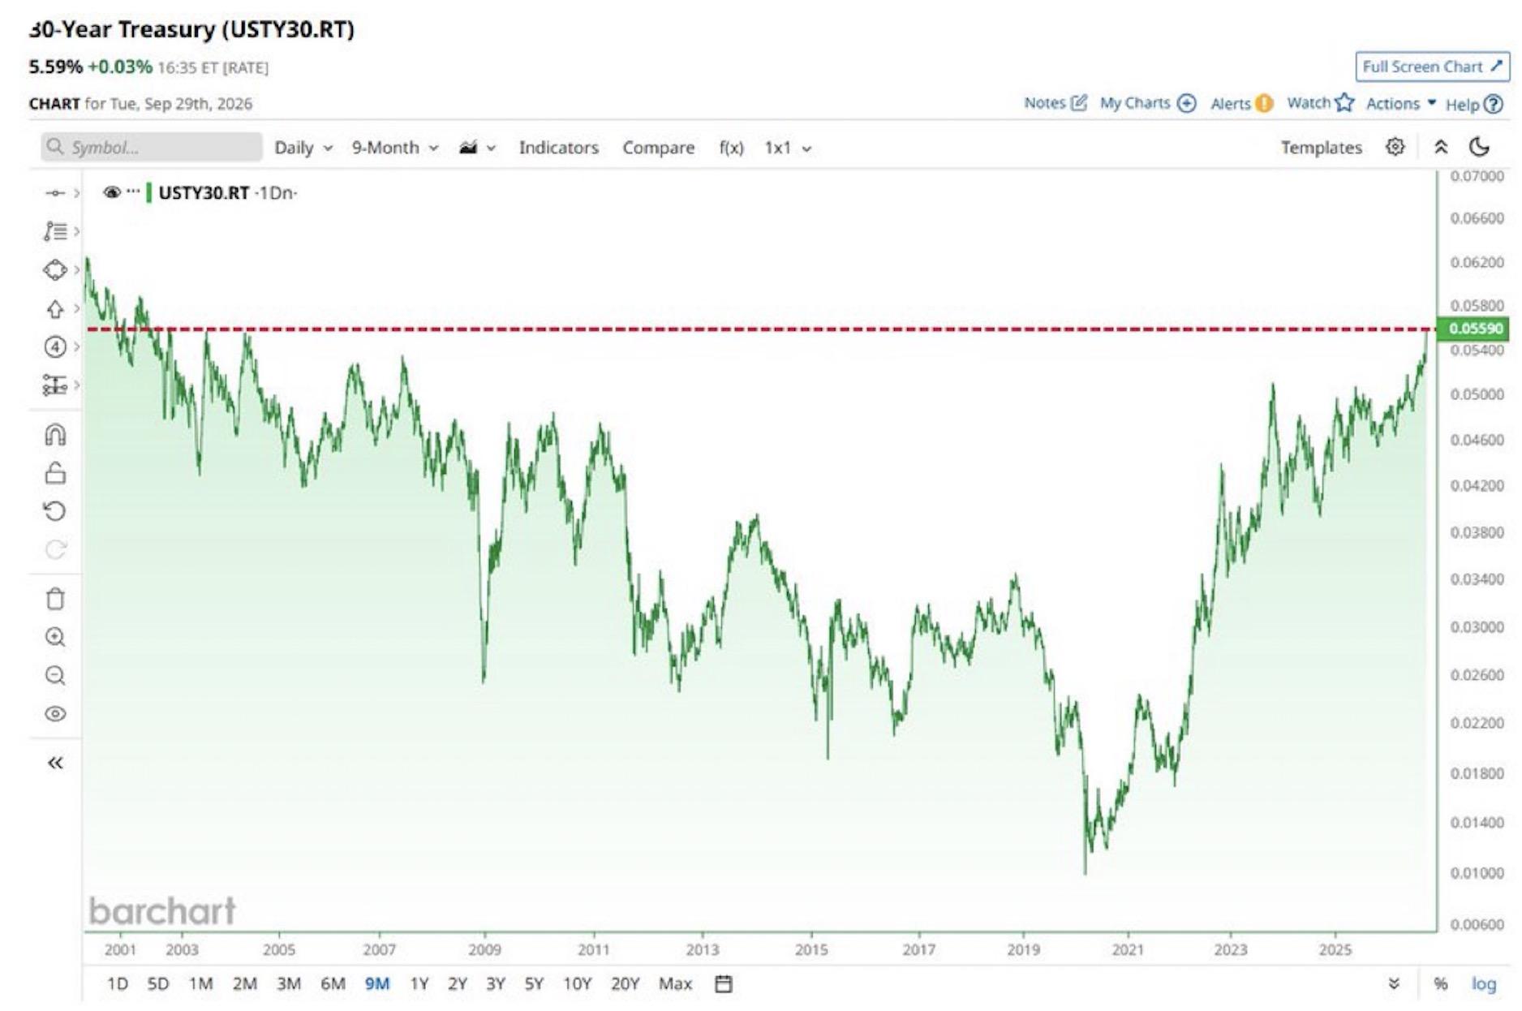Open Notes with pencil icon
Viewport: 1522px width, 1011px height.
point(1055,103)
